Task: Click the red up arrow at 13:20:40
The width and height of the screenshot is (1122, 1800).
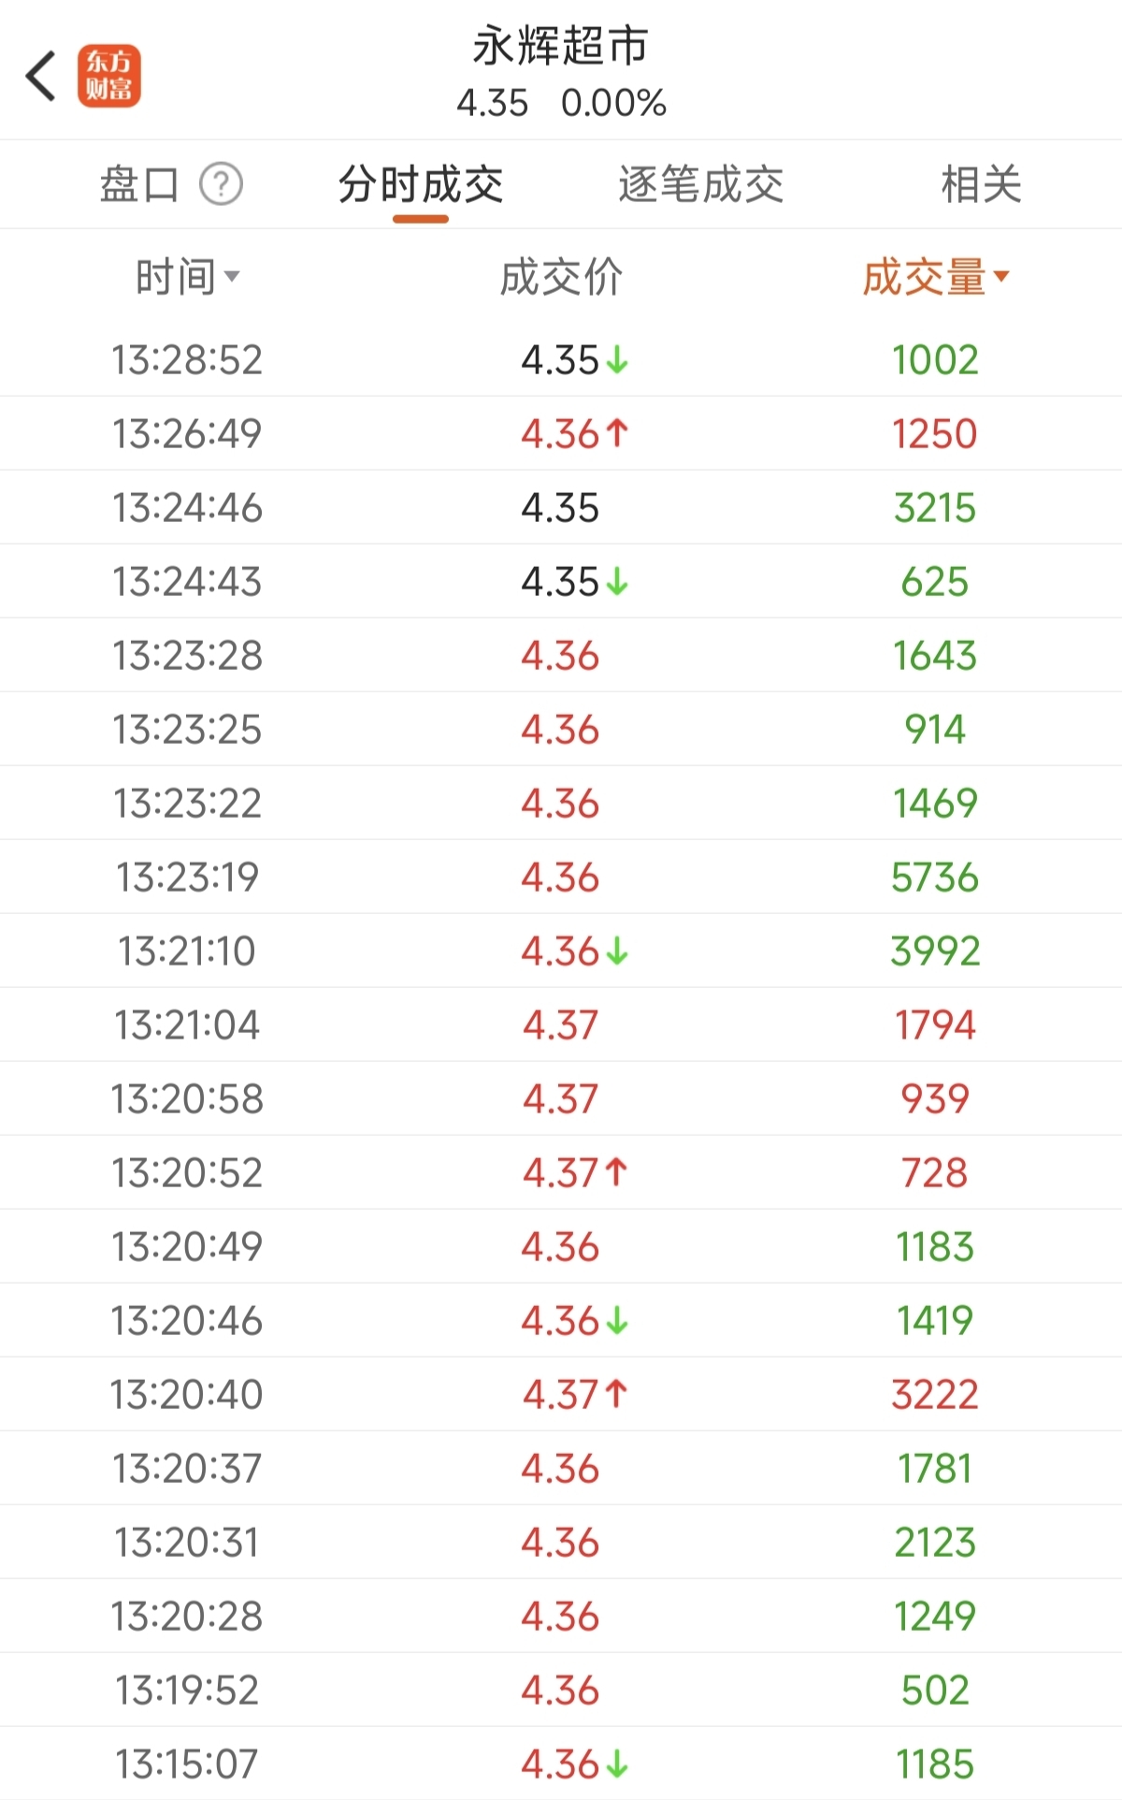Action: point(617,1394)
